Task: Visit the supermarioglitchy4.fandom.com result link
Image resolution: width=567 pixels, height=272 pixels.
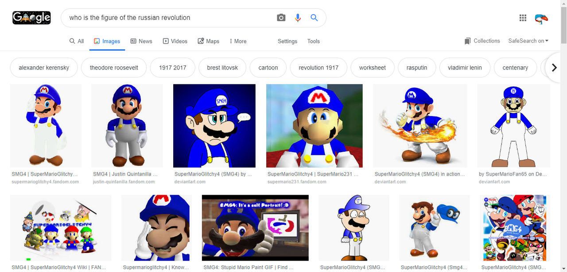Action: (46, 181)
